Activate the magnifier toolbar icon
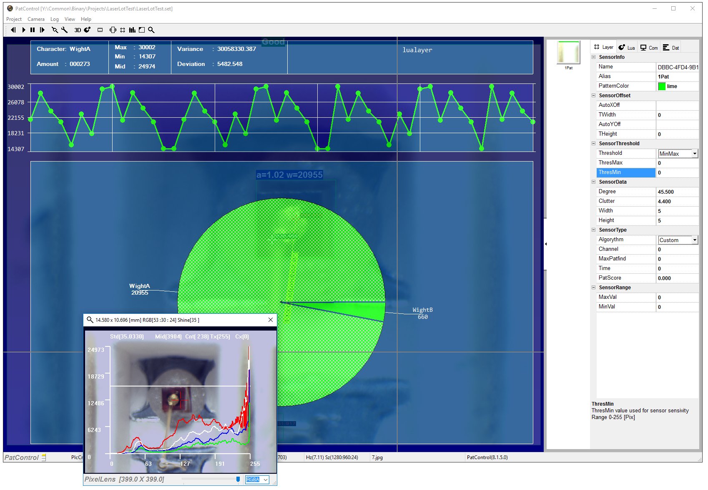This screenshot has width=708, height=490. [151, 30]
